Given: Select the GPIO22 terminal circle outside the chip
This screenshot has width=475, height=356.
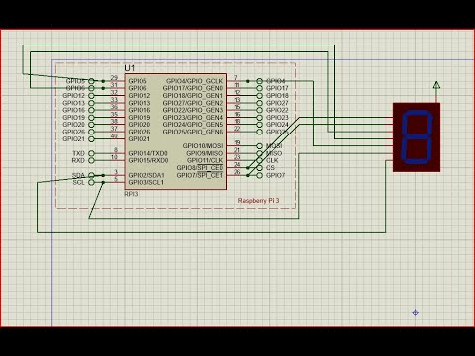Looking at the screenshot, I should [x=260, y=110].
